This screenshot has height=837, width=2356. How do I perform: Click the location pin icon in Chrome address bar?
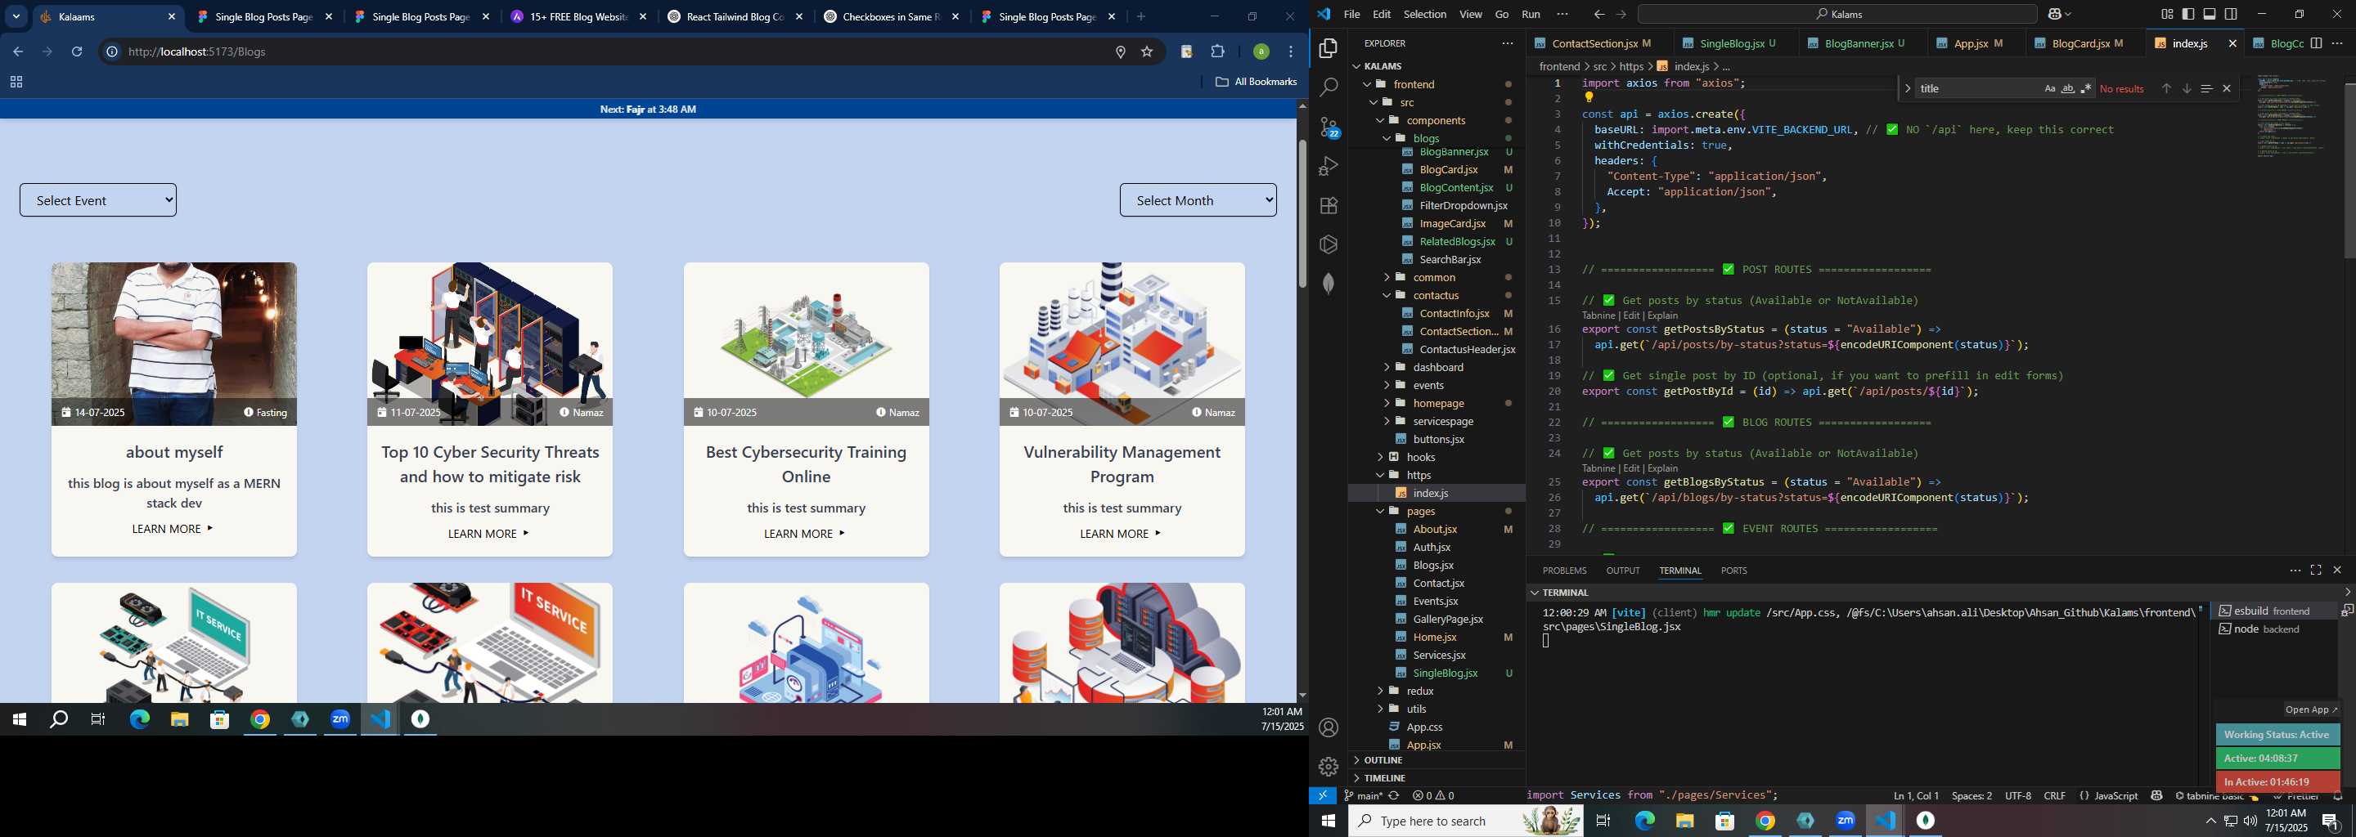coord(1121,52)
